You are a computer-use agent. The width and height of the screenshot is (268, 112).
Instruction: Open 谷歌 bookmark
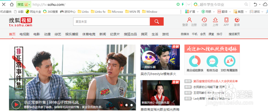click(x=19, y=12)
